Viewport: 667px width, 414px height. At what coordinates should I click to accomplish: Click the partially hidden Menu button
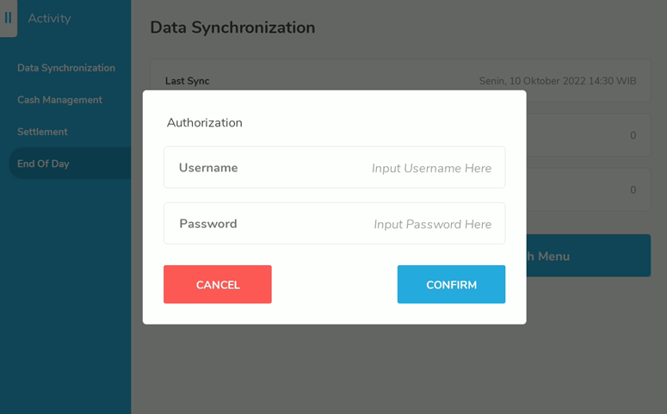[x=589, y=256]
